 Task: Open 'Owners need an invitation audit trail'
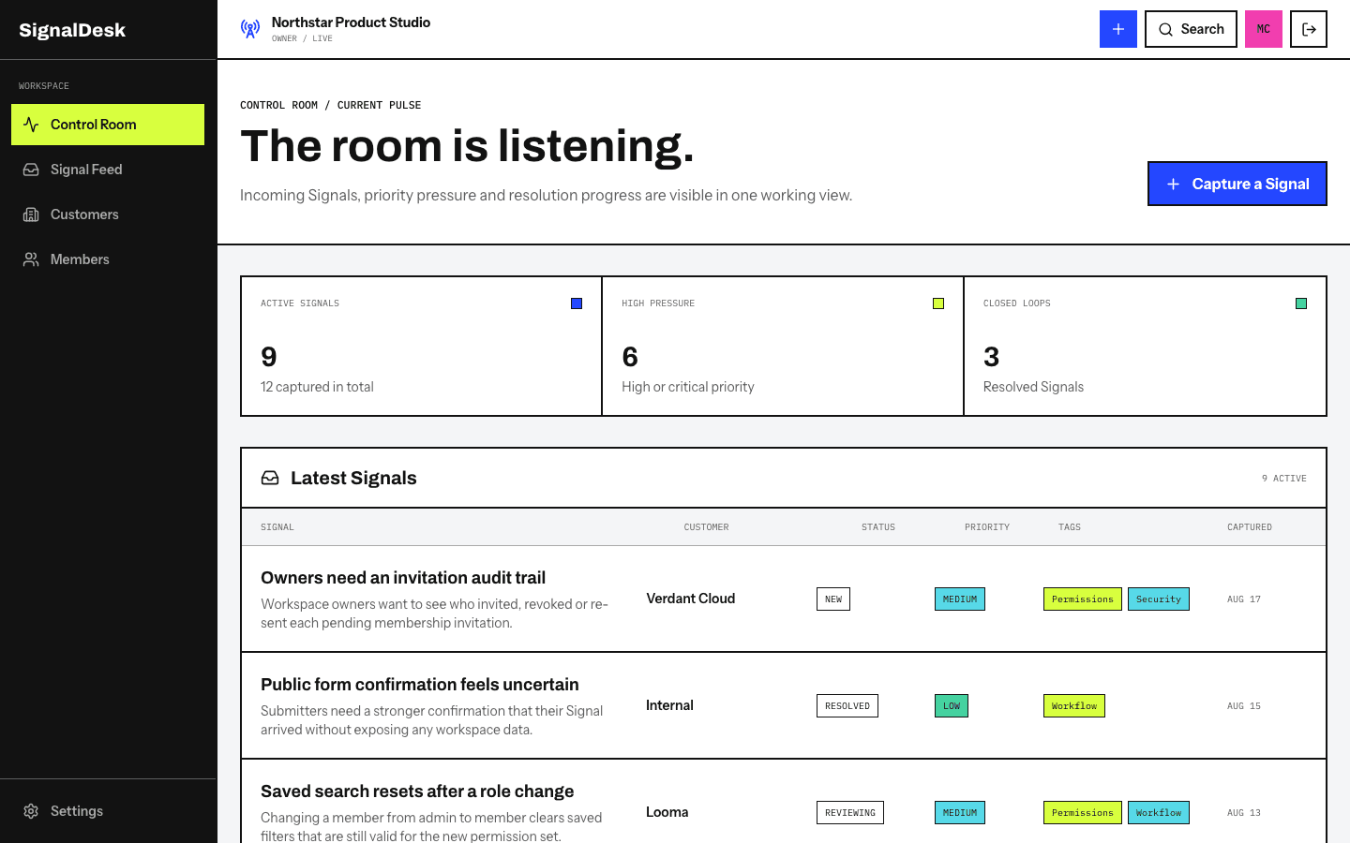tap(403, 578)
